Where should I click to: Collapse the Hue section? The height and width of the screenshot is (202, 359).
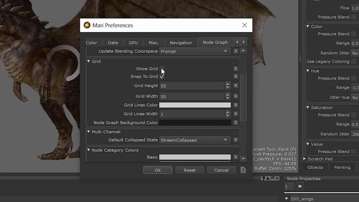coord(308,71)
